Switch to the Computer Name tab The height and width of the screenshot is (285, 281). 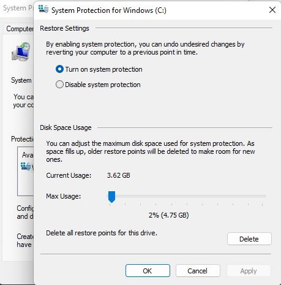pyautogui.click(x=20, y=29)
